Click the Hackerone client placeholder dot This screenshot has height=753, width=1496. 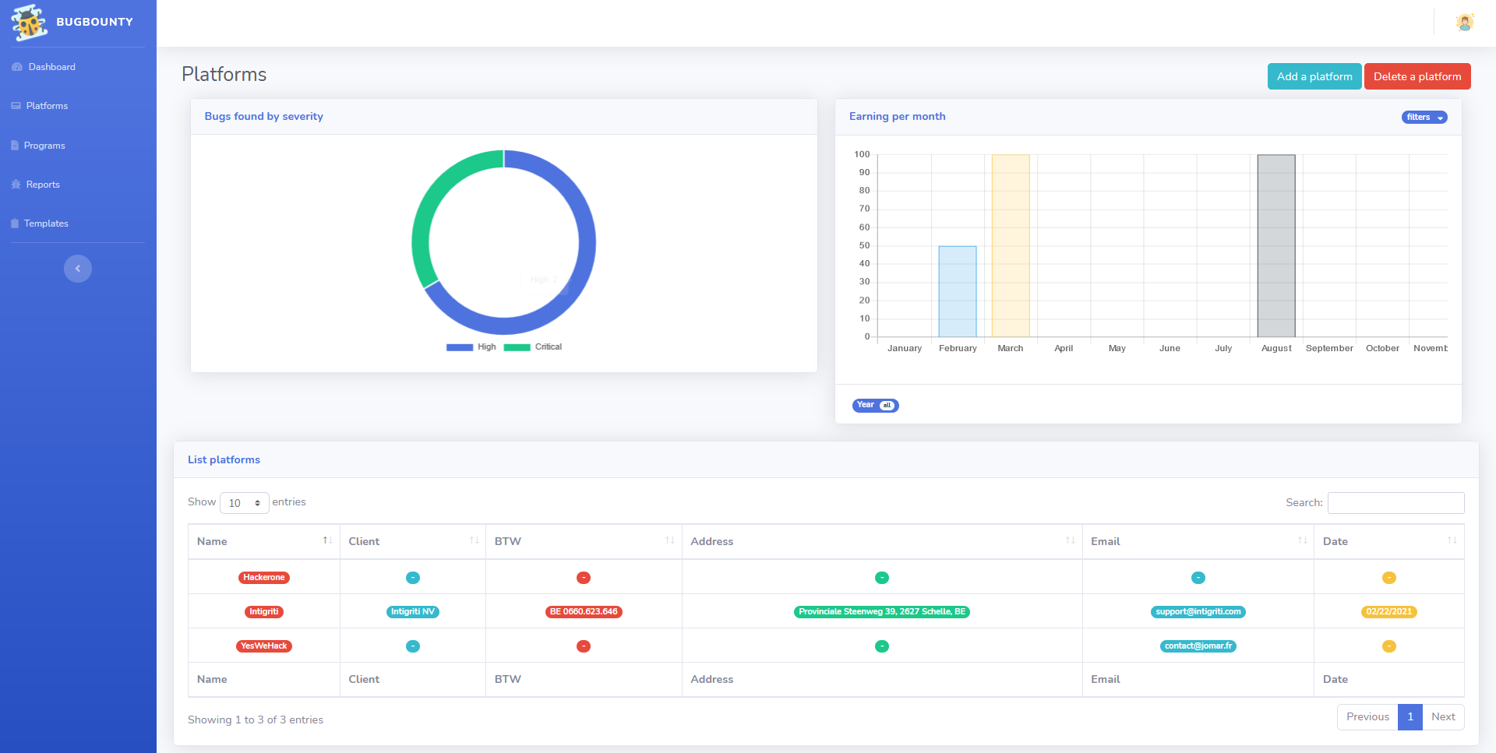[x=413, y=578]
